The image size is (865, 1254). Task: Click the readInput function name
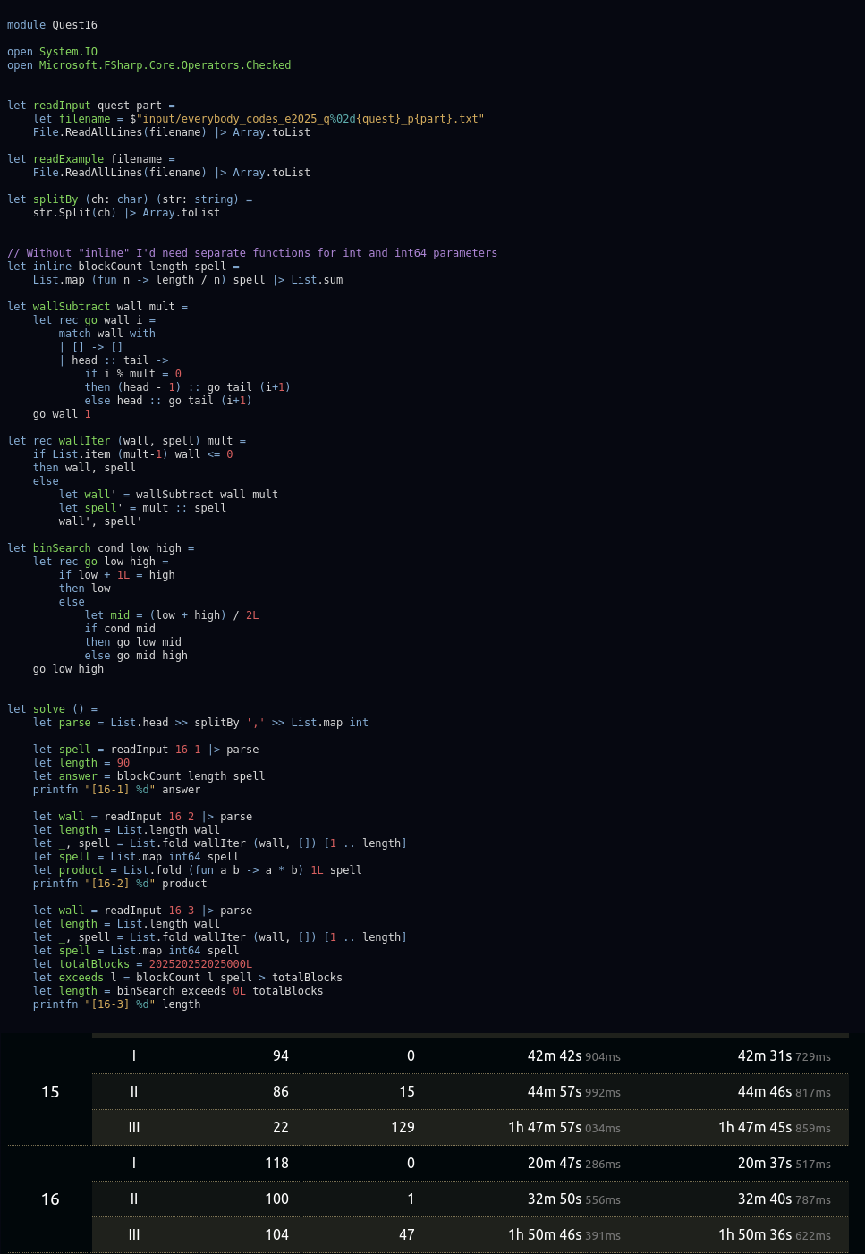click(62, 106)
